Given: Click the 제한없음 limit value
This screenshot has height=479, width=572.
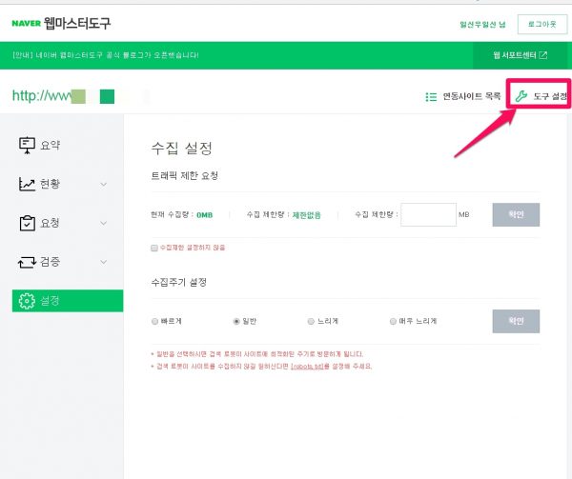Looking at the screenshot, I should [306, 215].
